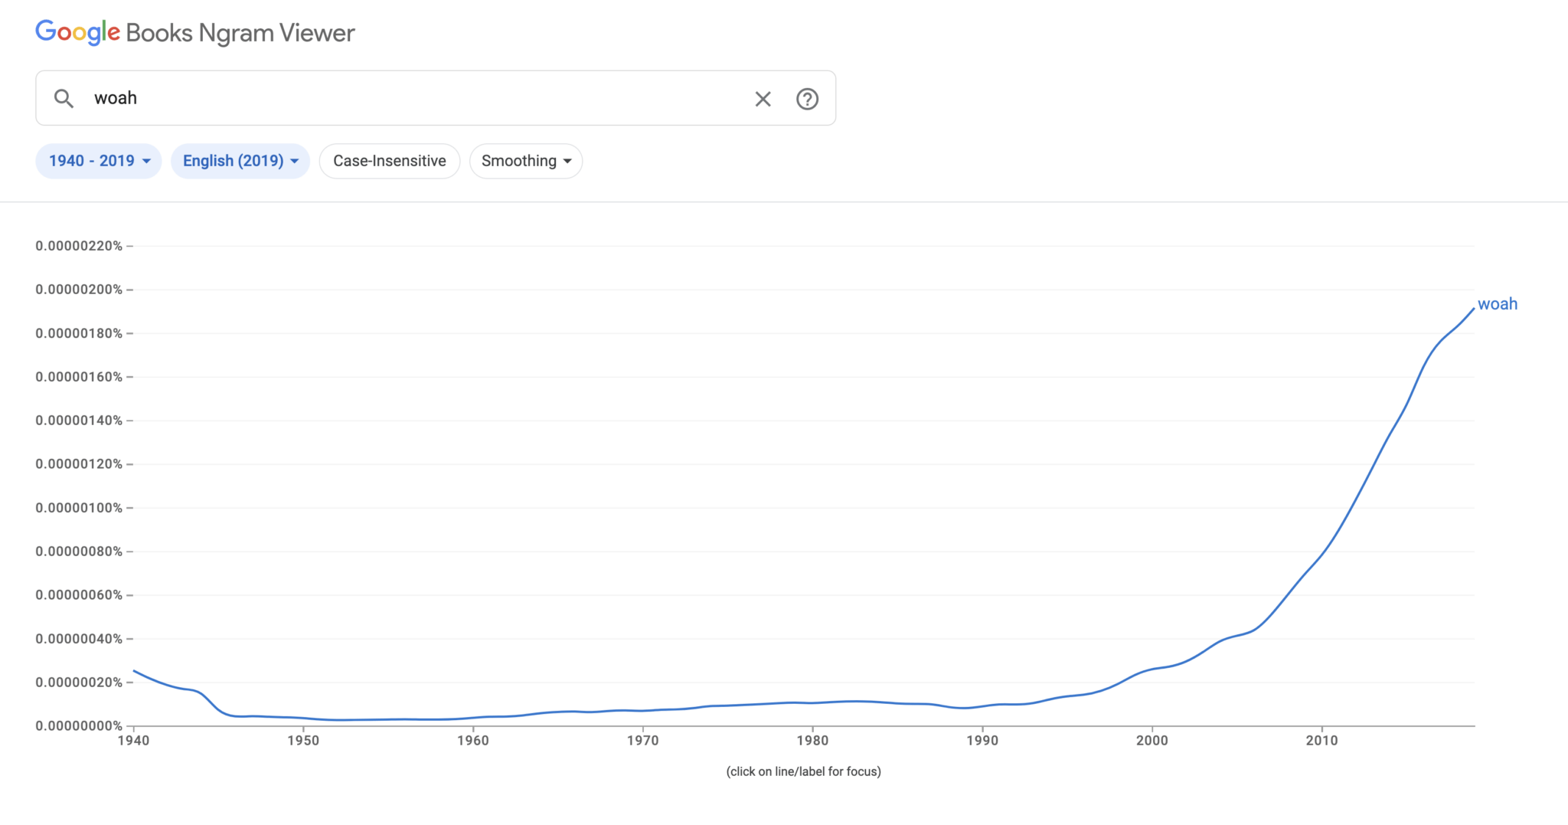Image resolution: width=1568 pixels, height=825 pixels.
Task: Click the 0.00000200% y-axis label
Action: (x=79, y=290)
